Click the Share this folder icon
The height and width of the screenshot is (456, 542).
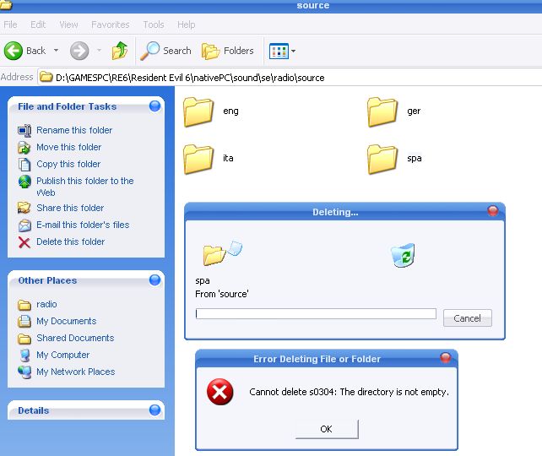[24, 208]
